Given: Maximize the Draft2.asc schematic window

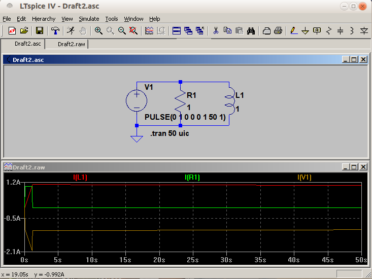Looking at the screenshot, I should [x=354, y=59].
